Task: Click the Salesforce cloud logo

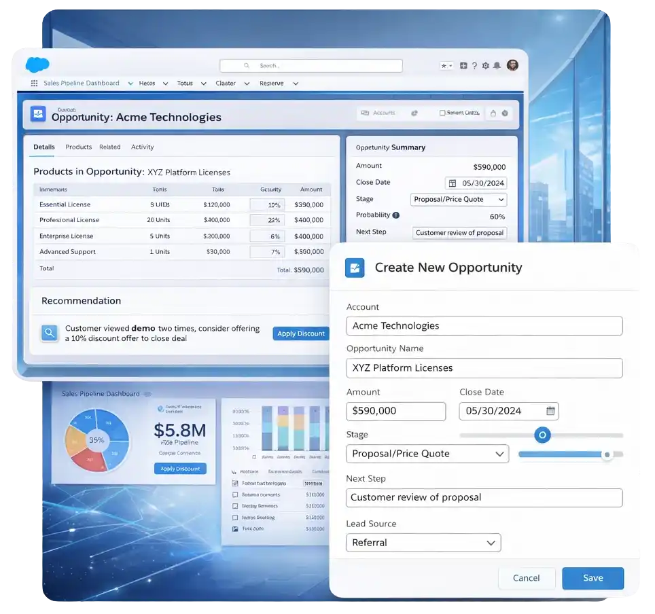Action: pos(37,65)
